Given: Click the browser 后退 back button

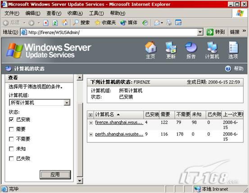Looking at the screenshot, I should (11, 23).
